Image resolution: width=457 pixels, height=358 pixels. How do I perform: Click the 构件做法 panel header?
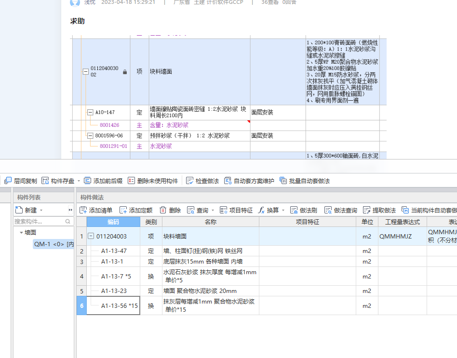tap(92, 197)
